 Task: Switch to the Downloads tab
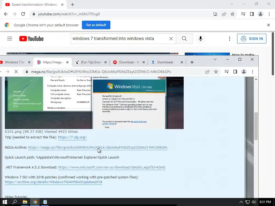click(x=165, y=62)
